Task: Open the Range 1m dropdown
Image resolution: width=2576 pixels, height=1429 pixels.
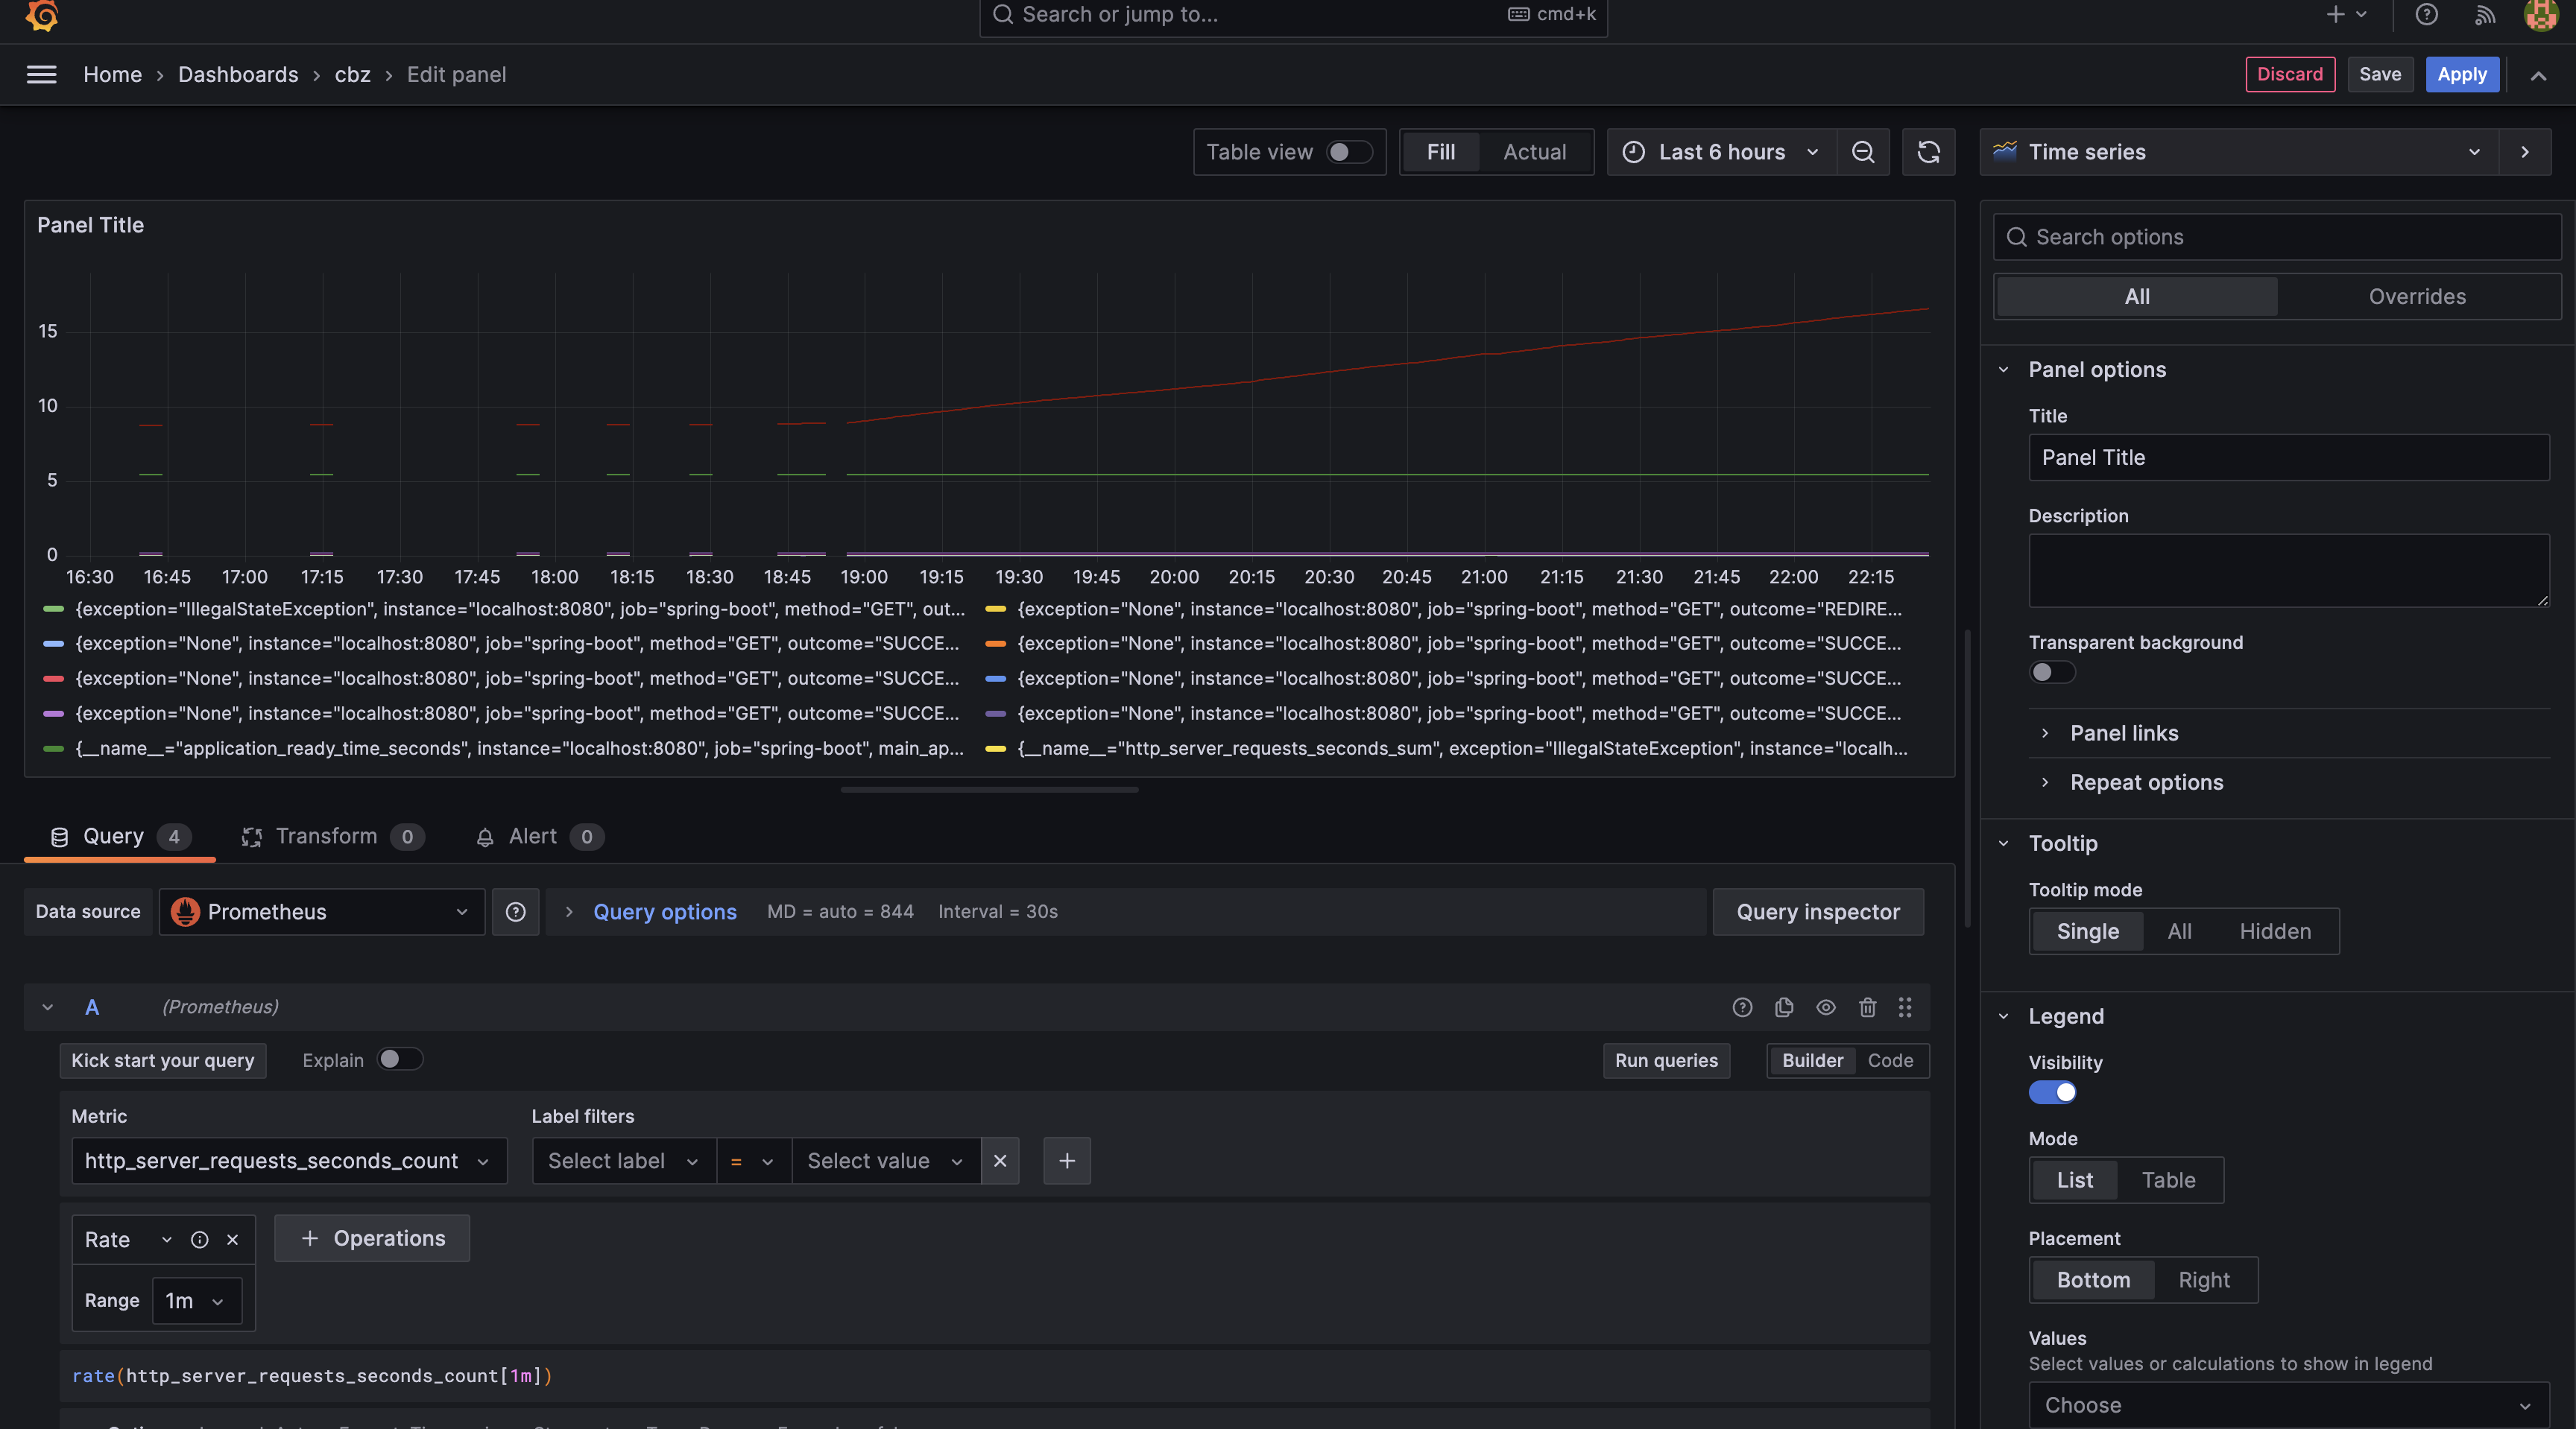Action: click(x=196, y=1300)
